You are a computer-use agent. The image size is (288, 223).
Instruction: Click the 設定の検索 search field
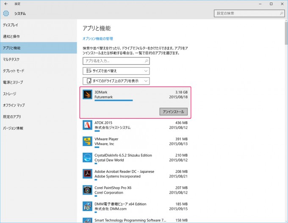[249, 14]
